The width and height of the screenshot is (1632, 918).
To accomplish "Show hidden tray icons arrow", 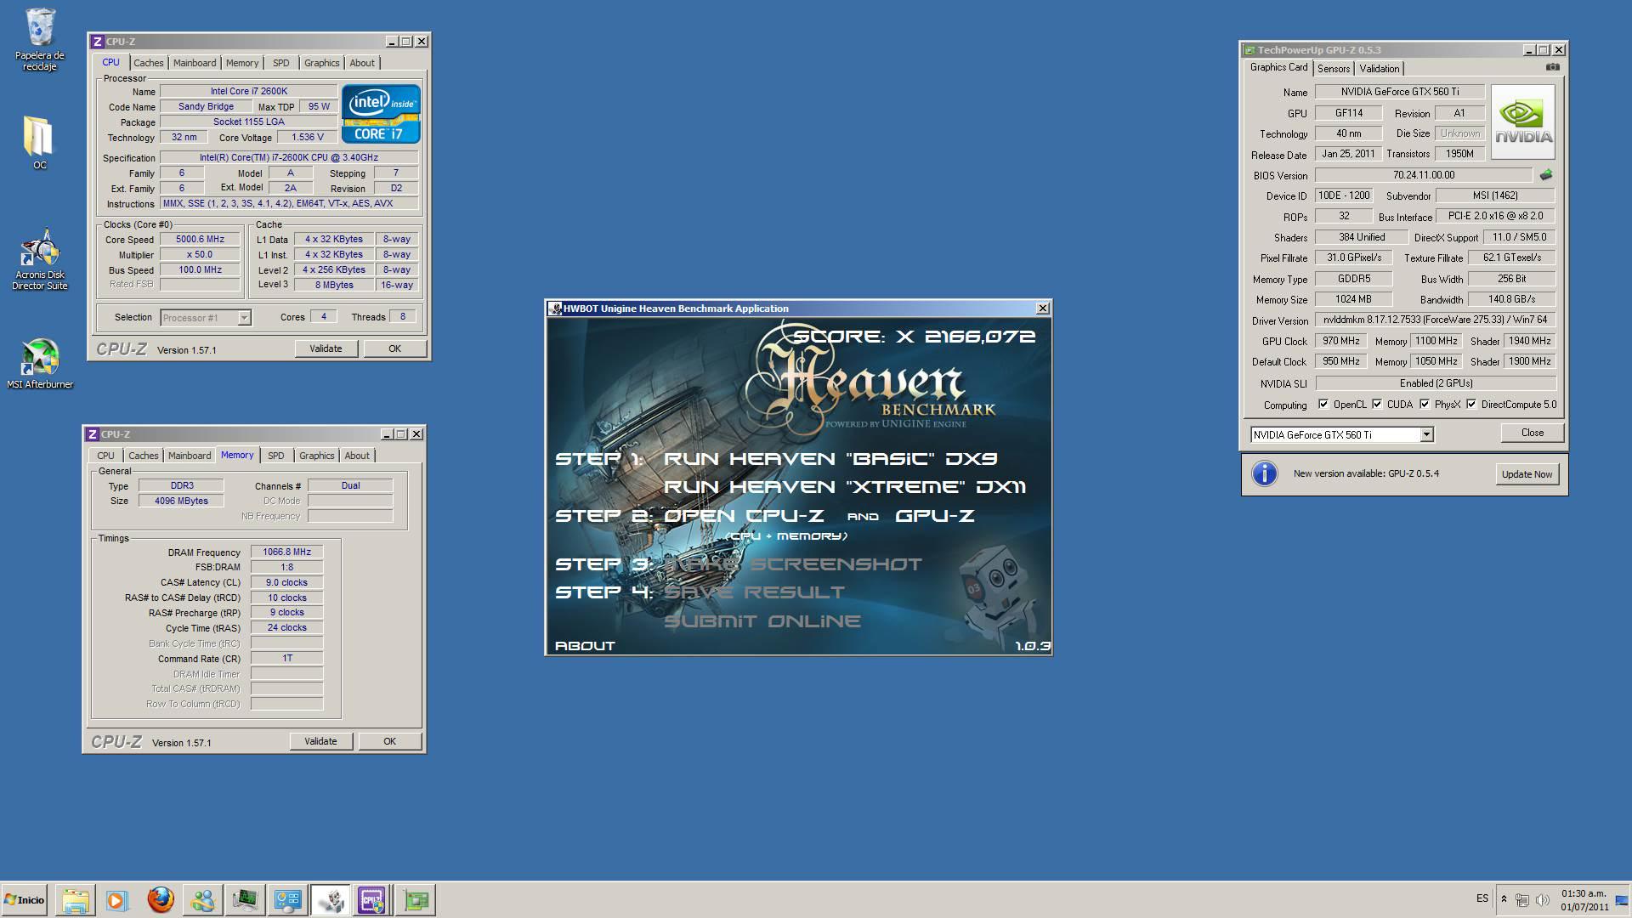I will tap(1504, 899).
